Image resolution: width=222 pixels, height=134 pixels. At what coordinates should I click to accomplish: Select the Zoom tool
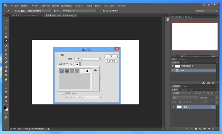click(x=6, y=101)
